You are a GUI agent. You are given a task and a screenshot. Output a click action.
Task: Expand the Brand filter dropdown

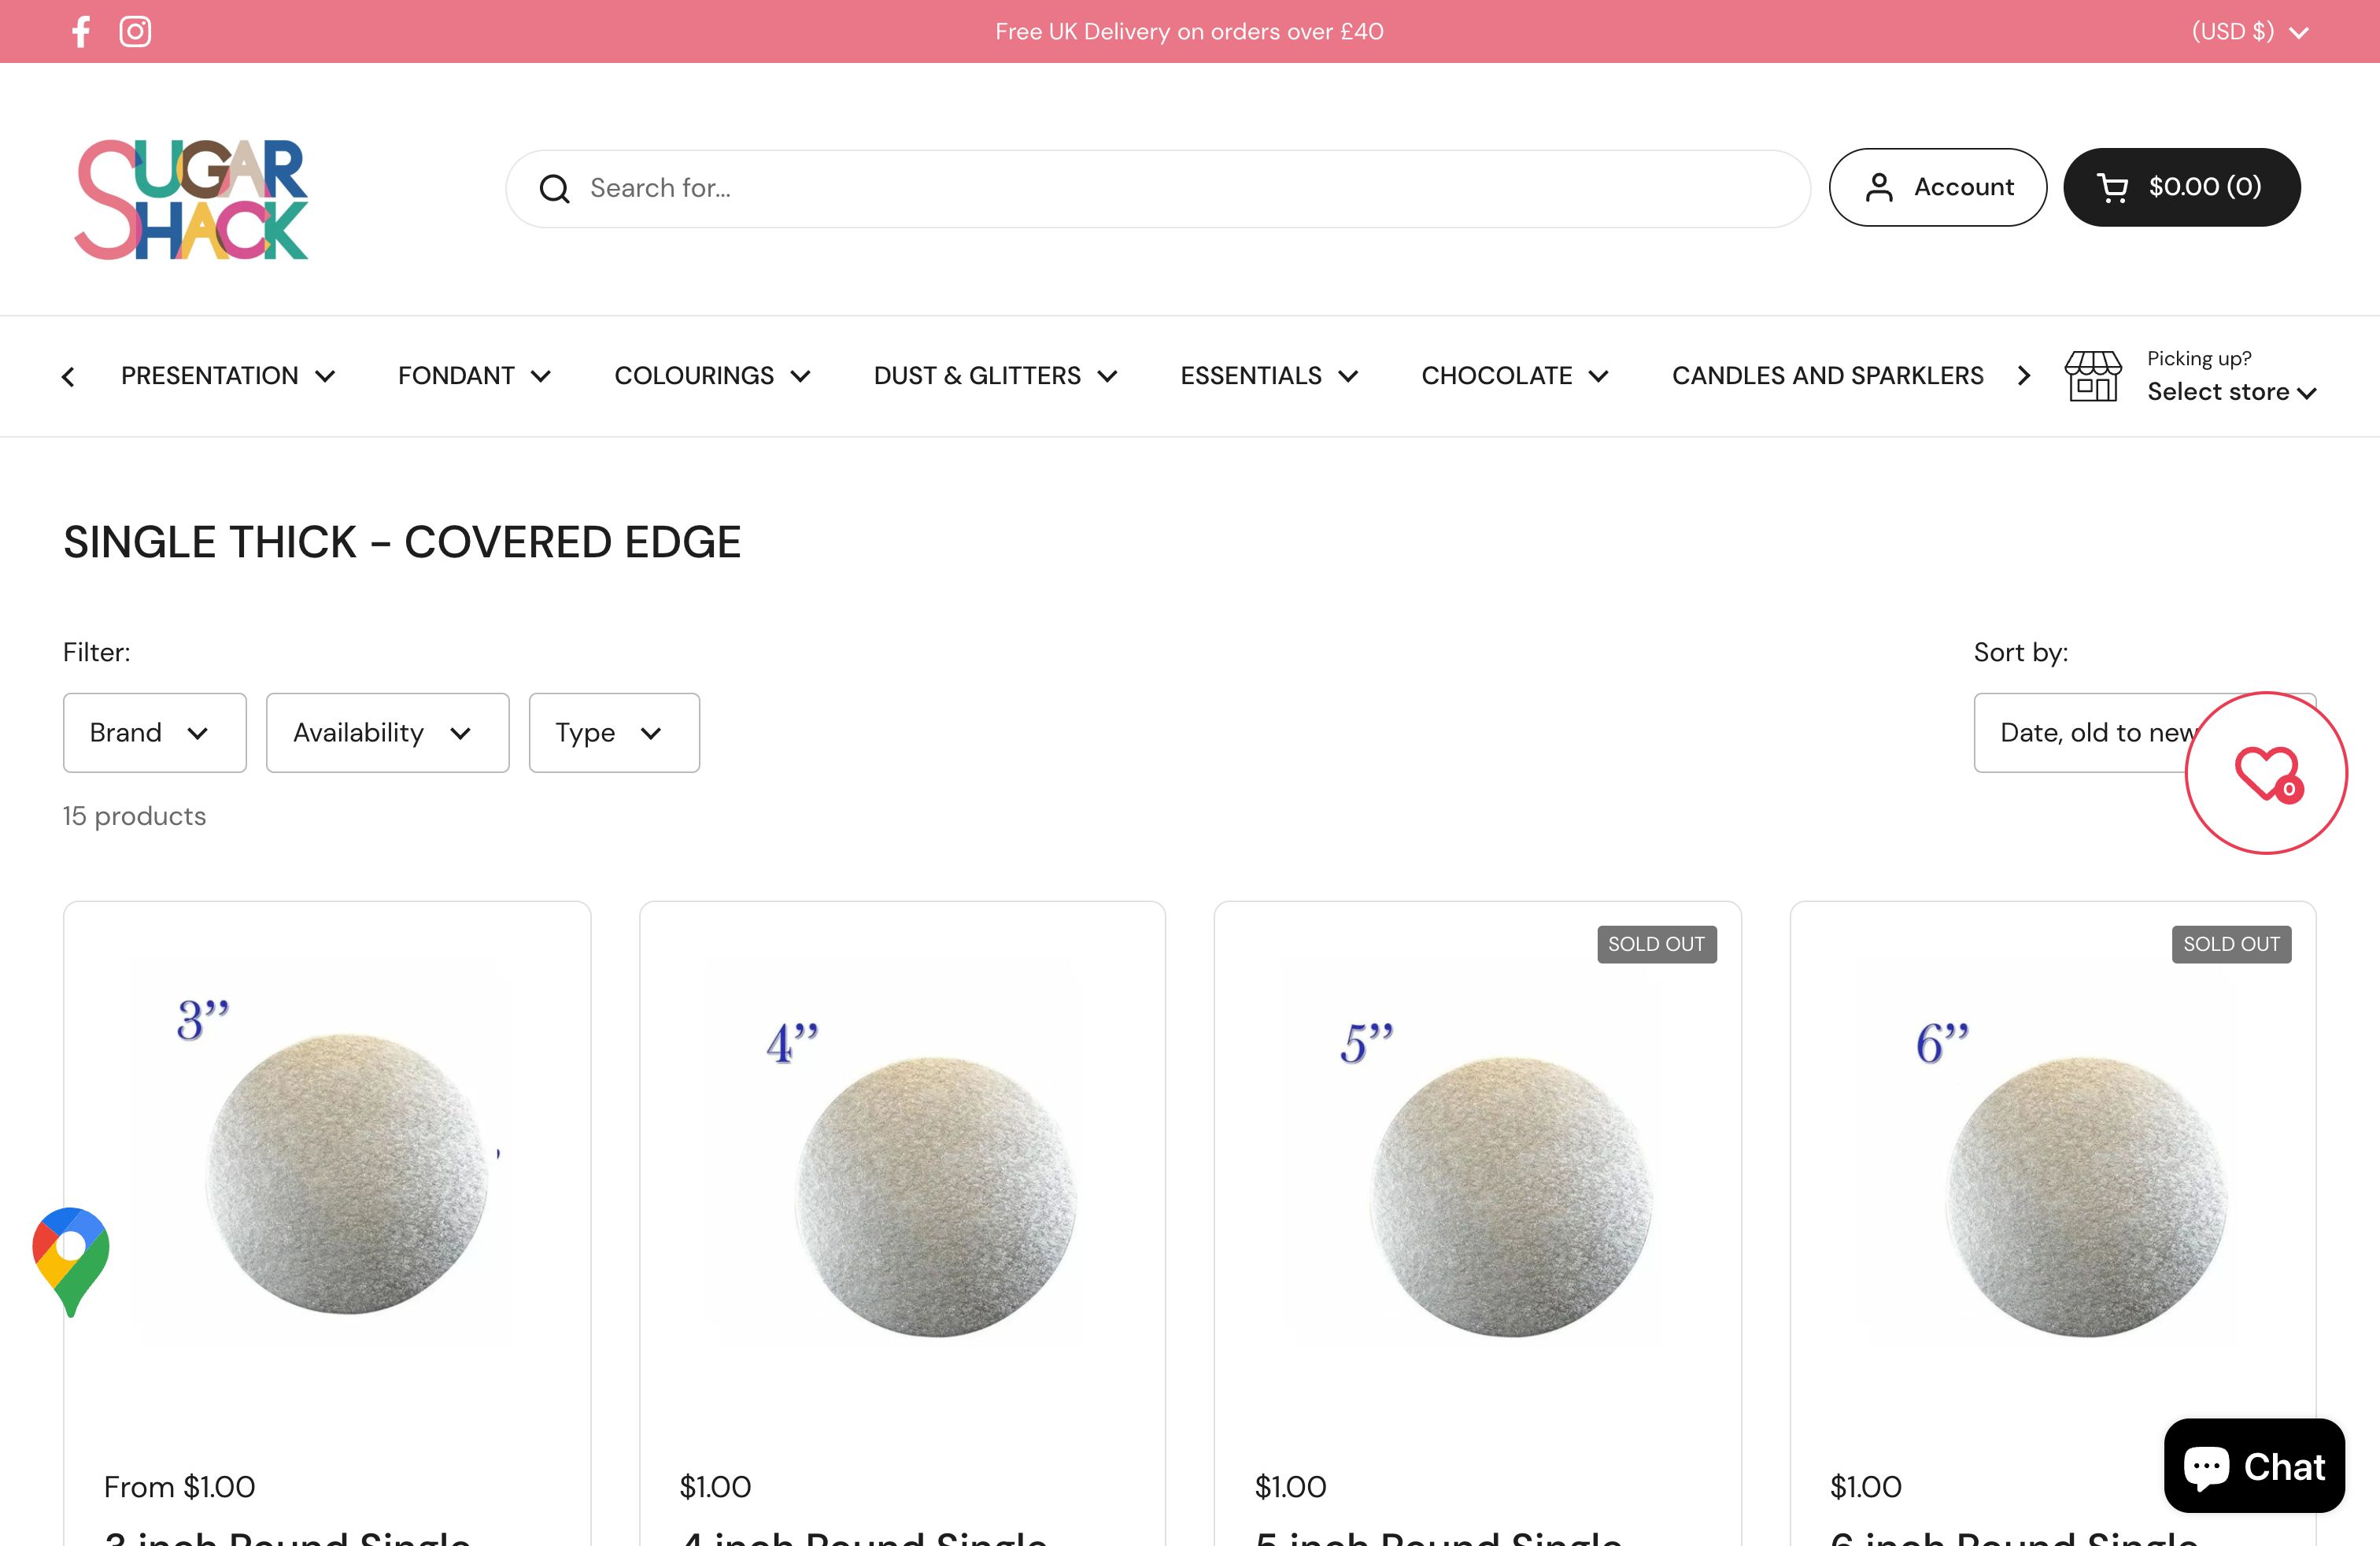153,730
